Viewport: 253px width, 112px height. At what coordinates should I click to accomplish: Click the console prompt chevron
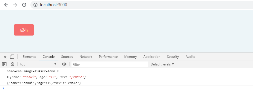4,88
